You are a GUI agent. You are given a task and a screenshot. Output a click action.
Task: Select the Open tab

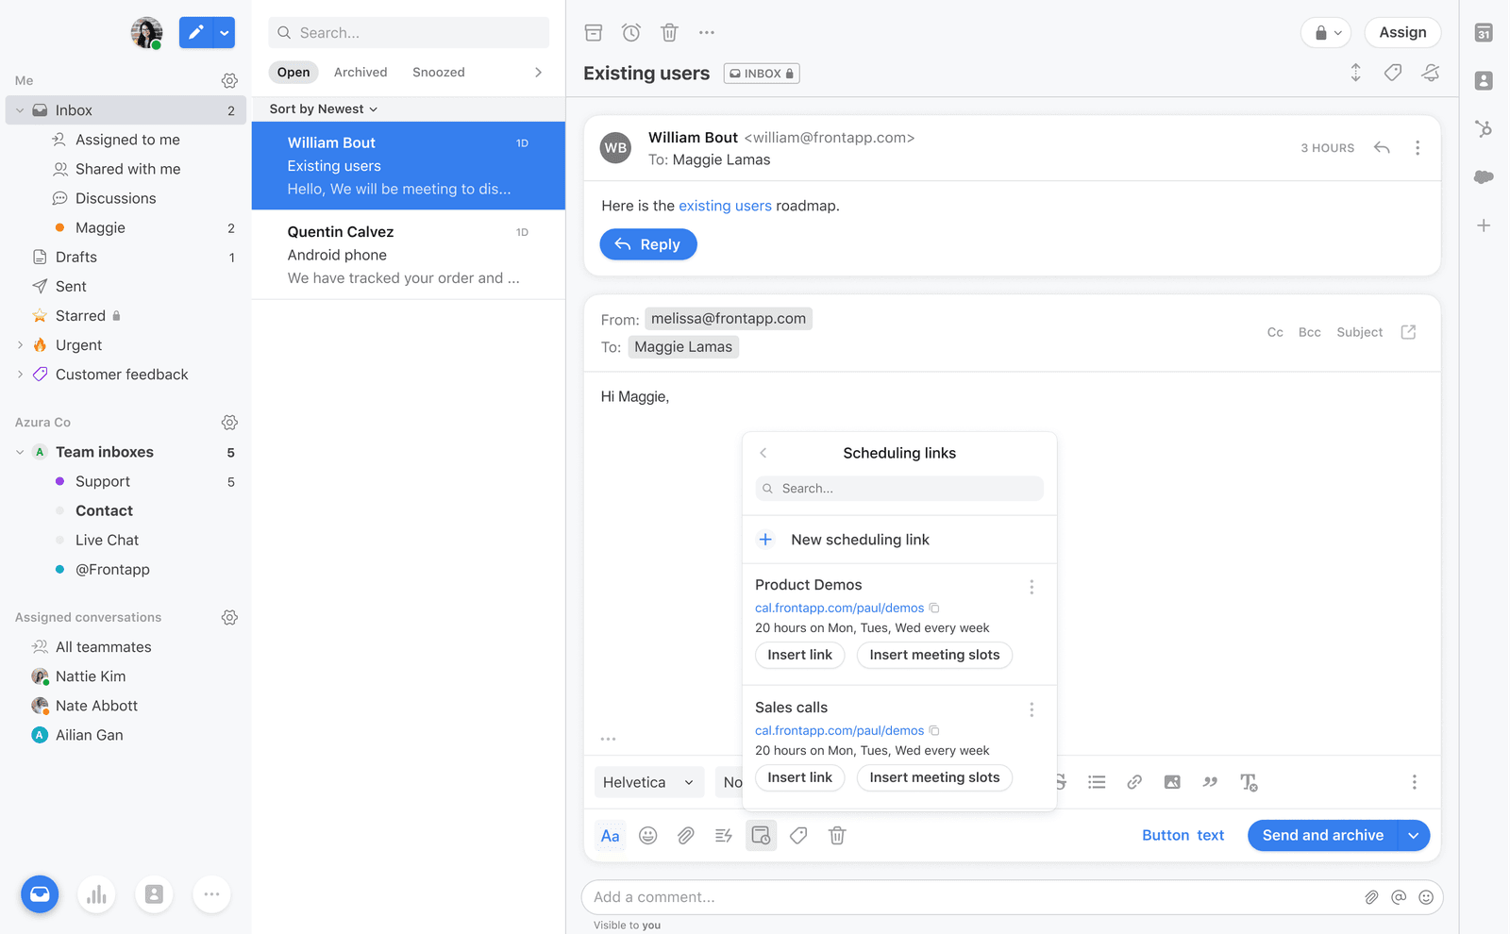tap(294, 73)
